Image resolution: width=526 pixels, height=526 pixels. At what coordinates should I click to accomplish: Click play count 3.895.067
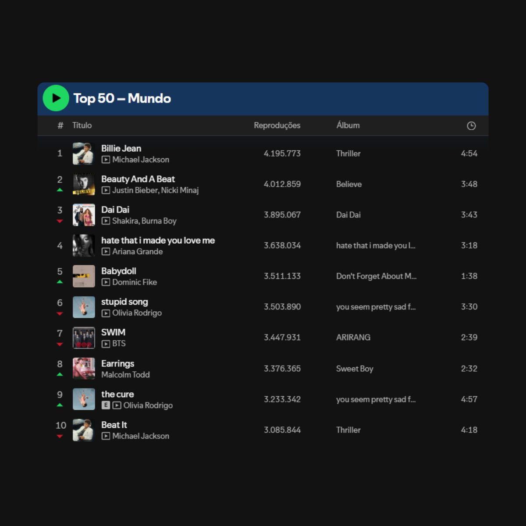pos(282,215)
